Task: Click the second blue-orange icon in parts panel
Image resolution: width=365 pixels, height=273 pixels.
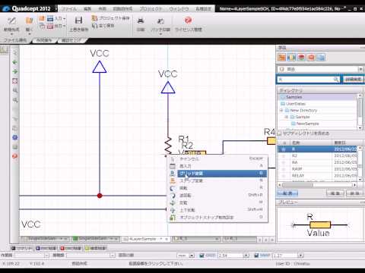Action: pos(291,58)
